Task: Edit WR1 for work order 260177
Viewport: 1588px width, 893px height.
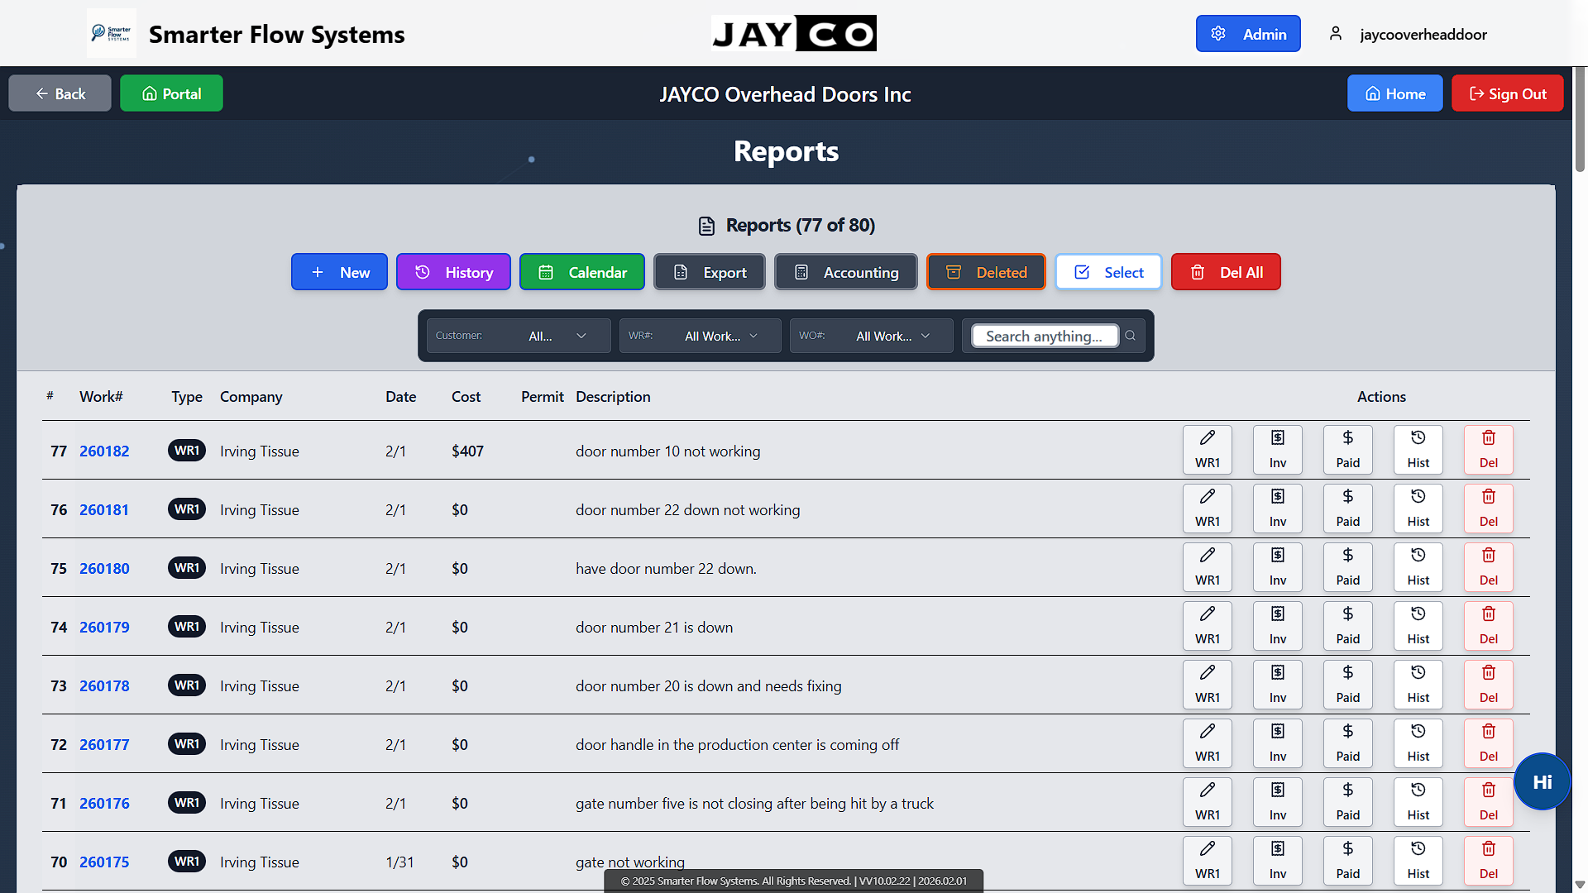Action: pos(1207,743)
